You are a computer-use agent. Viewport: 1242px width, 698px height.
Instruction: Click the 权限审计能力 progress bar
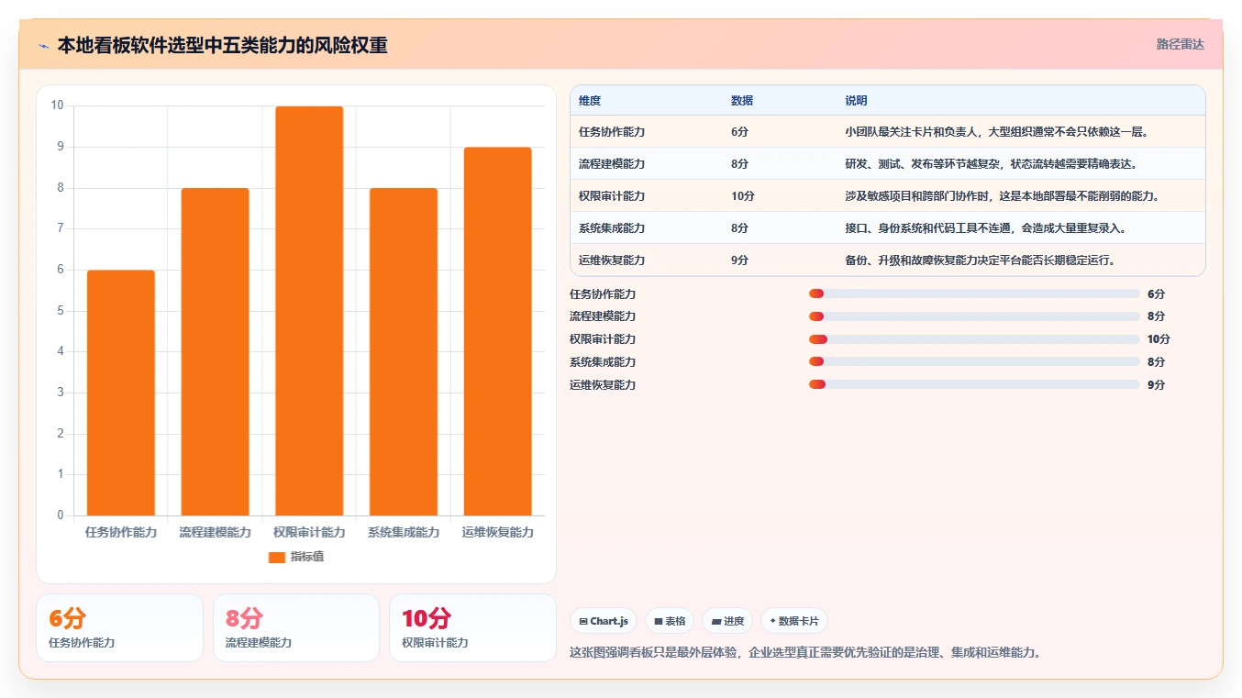click(974, 339)
